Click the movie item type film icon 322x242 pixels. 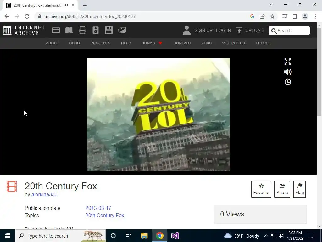12,187
